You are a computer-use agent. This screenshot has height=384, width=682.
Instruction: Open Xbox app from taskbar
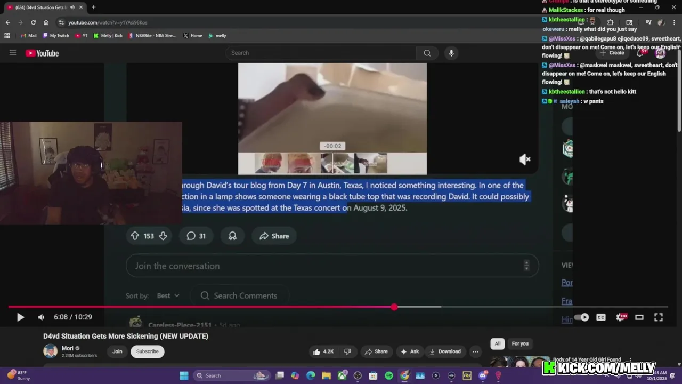pyautogui.click(x=342, y=375)
